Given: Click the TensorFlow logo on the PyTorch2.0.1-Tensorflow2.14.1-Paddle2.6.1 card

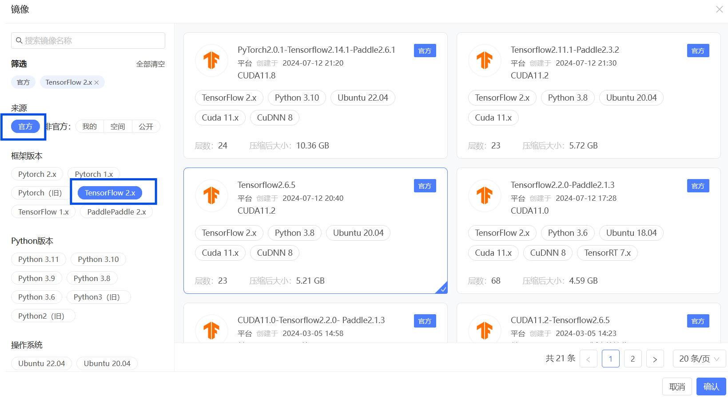Looking at the screenshot, I should coord(211,60).
